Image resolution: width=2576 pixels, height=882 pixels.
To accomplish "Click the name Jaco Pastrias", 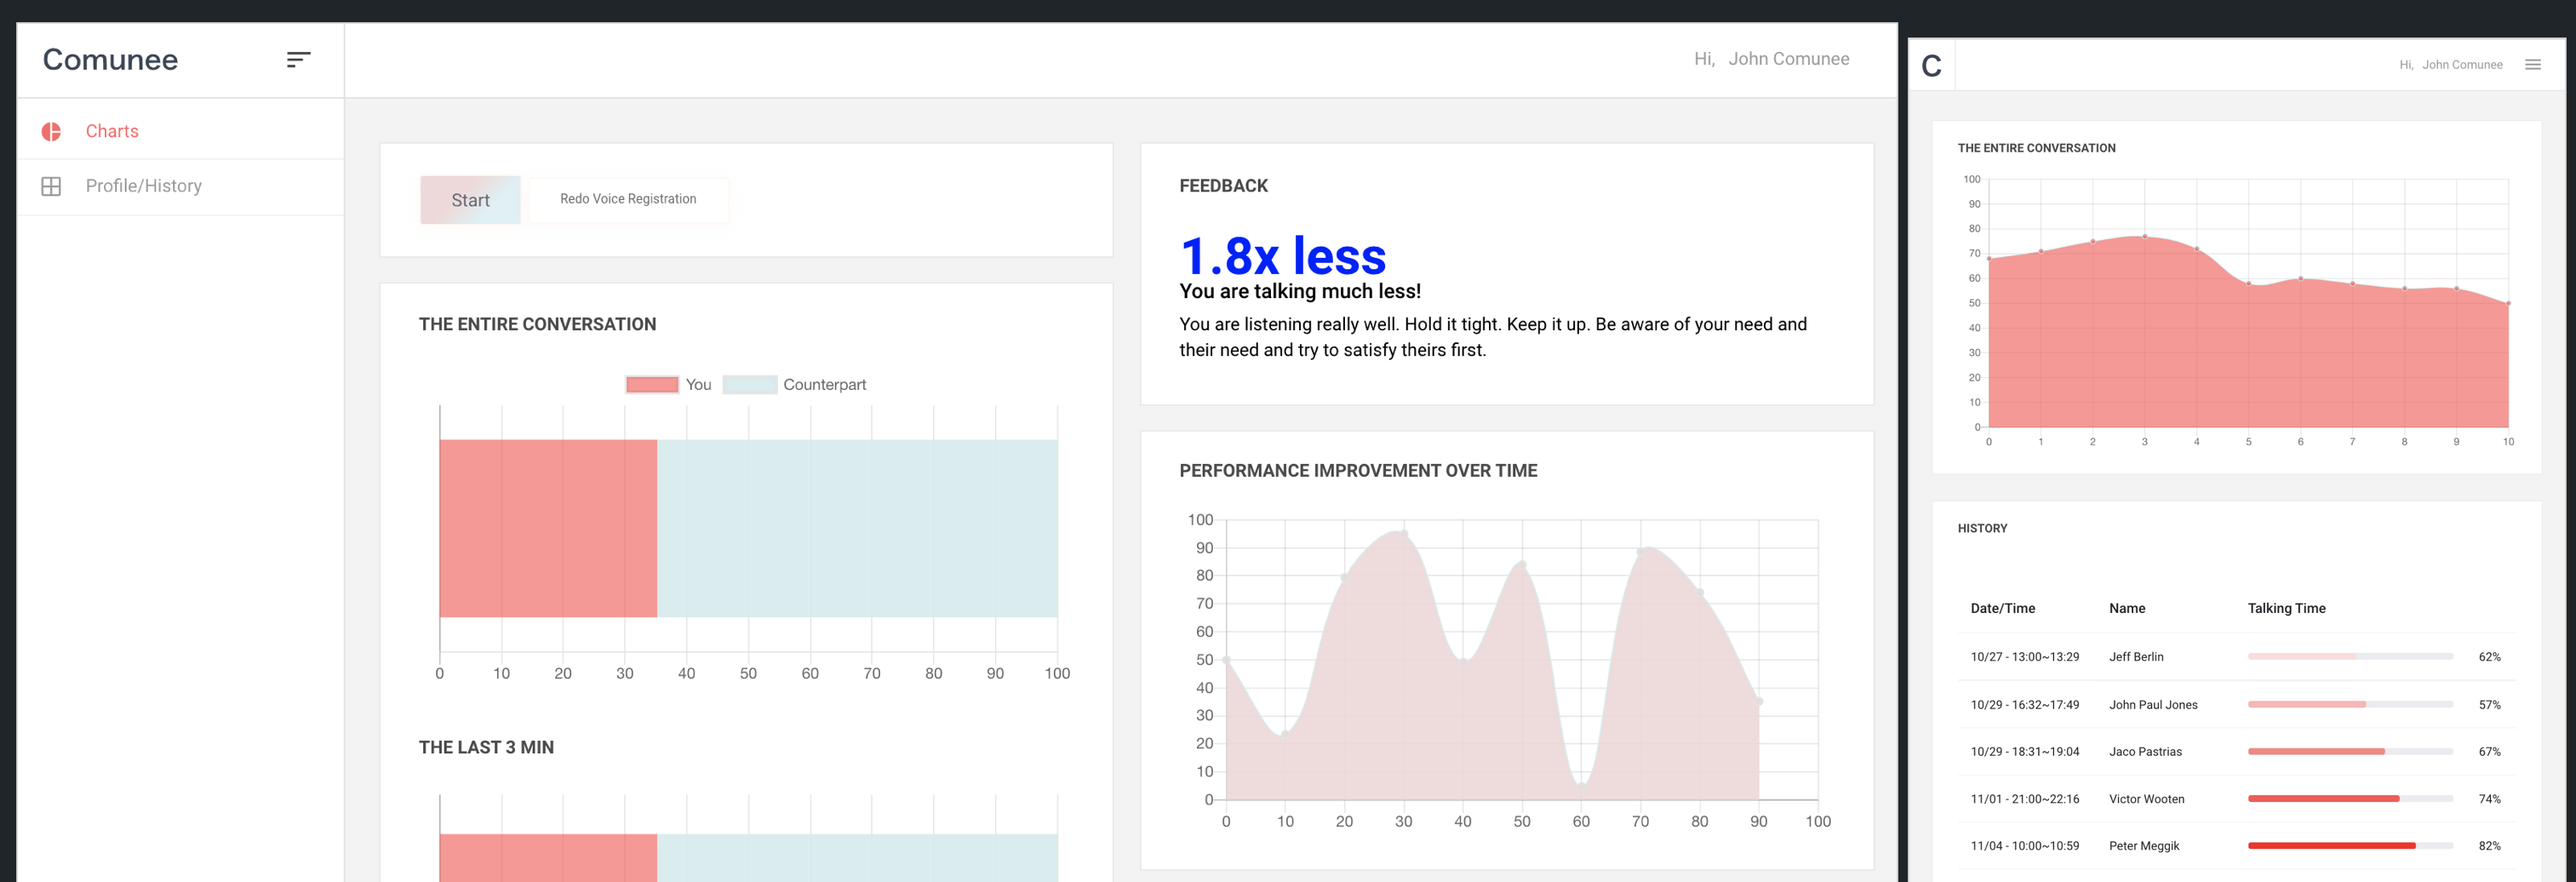I will [x=2145, y=752].
